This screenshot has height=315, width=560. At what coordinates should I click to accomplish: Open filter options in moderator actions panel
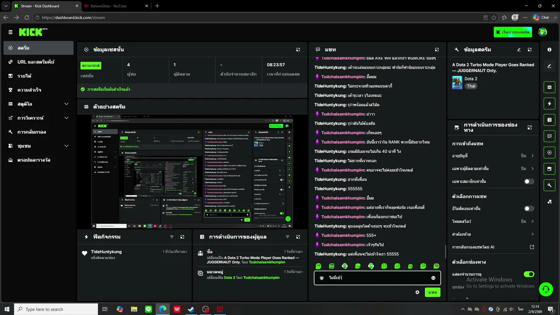(287, 237)
